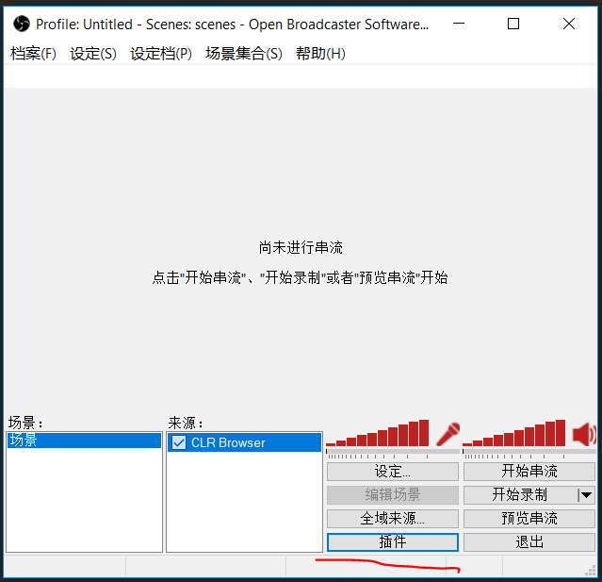
Task: Open the 设定档(P) menu
Action: coord(161,54)
